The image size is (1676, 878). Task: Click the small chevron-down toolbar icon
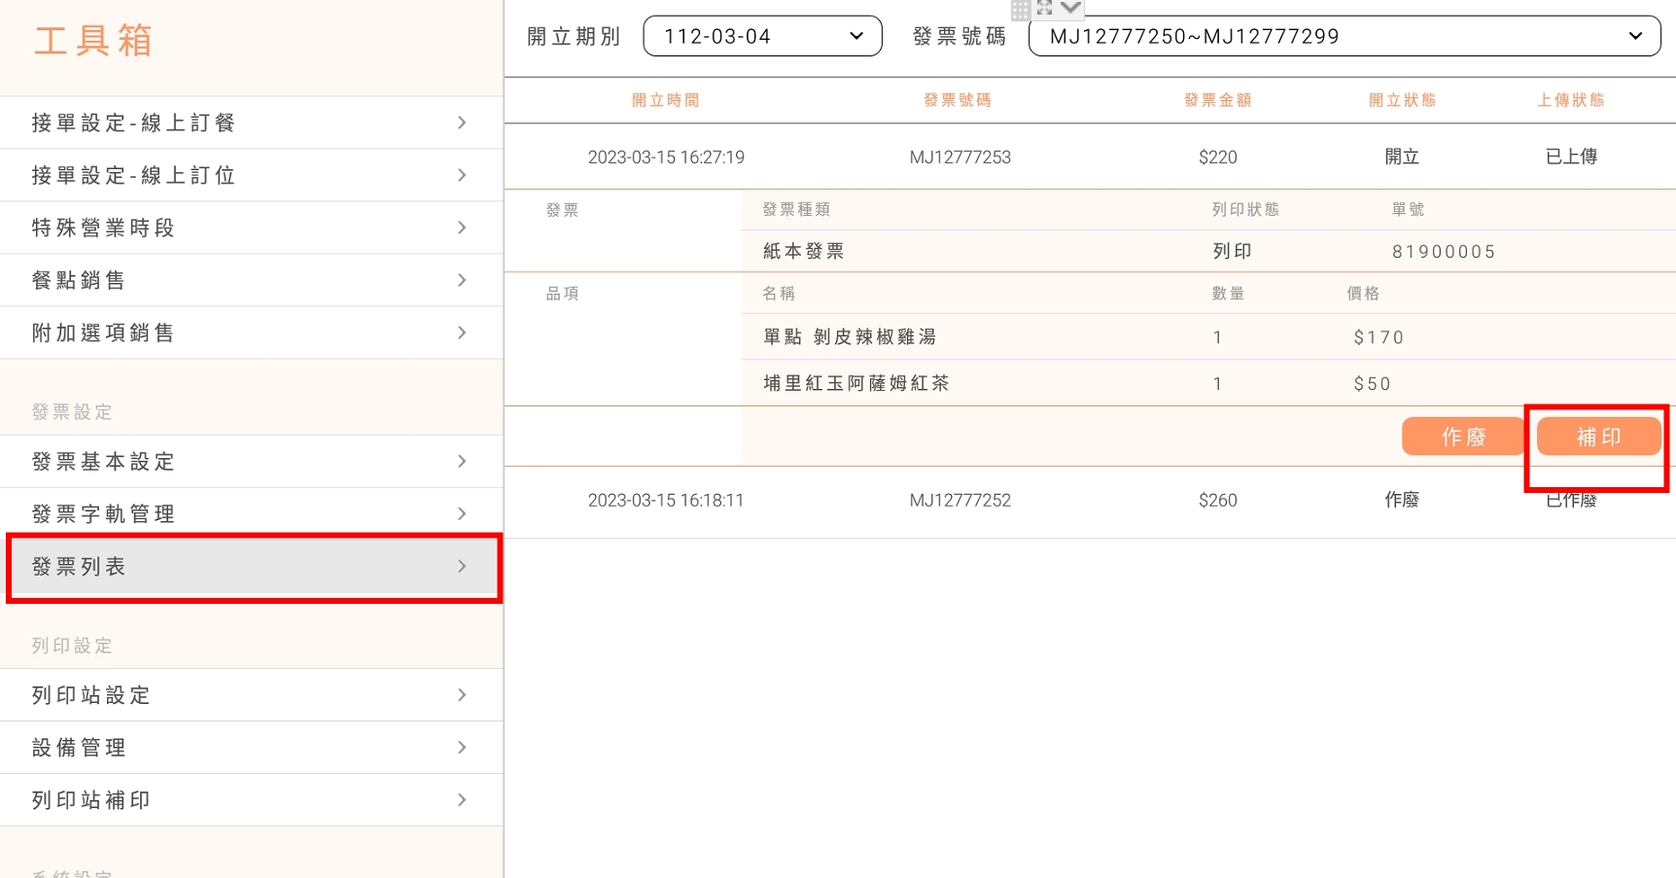[x=1070, y=8]
